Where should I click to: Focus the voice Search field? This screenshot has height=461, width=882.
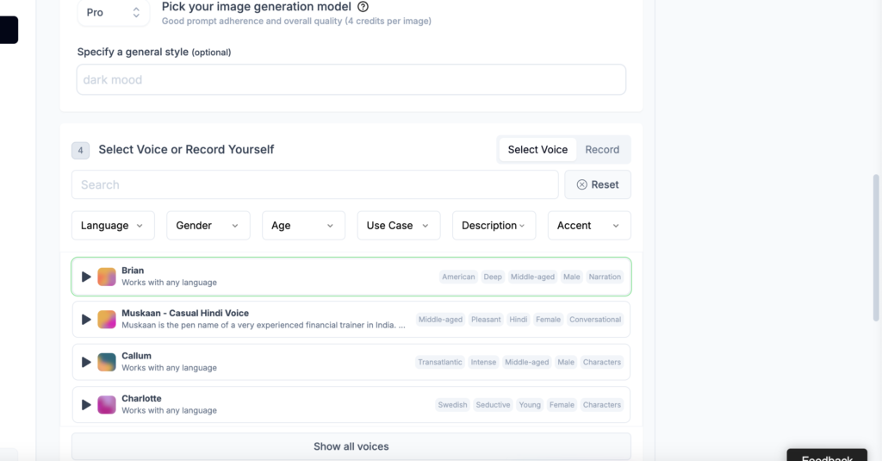[x=314, y=184]
